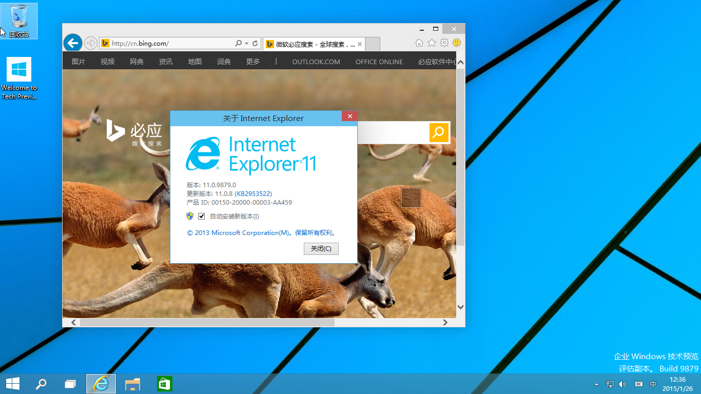This screenshot has width=701, height=394.
Task: Click the orange Bing search button
Action: coord(439,133)
